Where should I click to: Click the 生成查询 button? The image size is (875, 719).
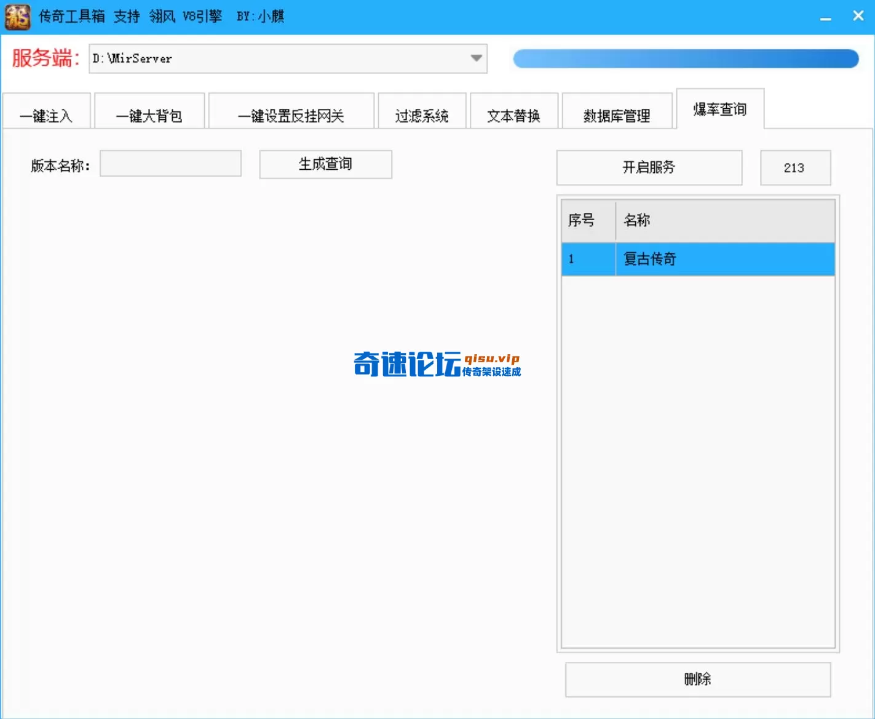pos(325,164)
